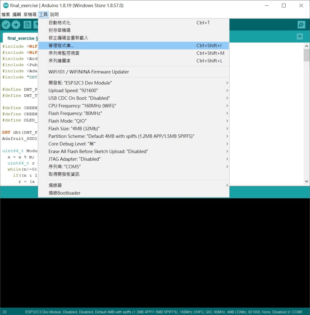The image size is (310, 315).
Task: Expand USB CDC On Boot submenu
Action: point(134,98)
